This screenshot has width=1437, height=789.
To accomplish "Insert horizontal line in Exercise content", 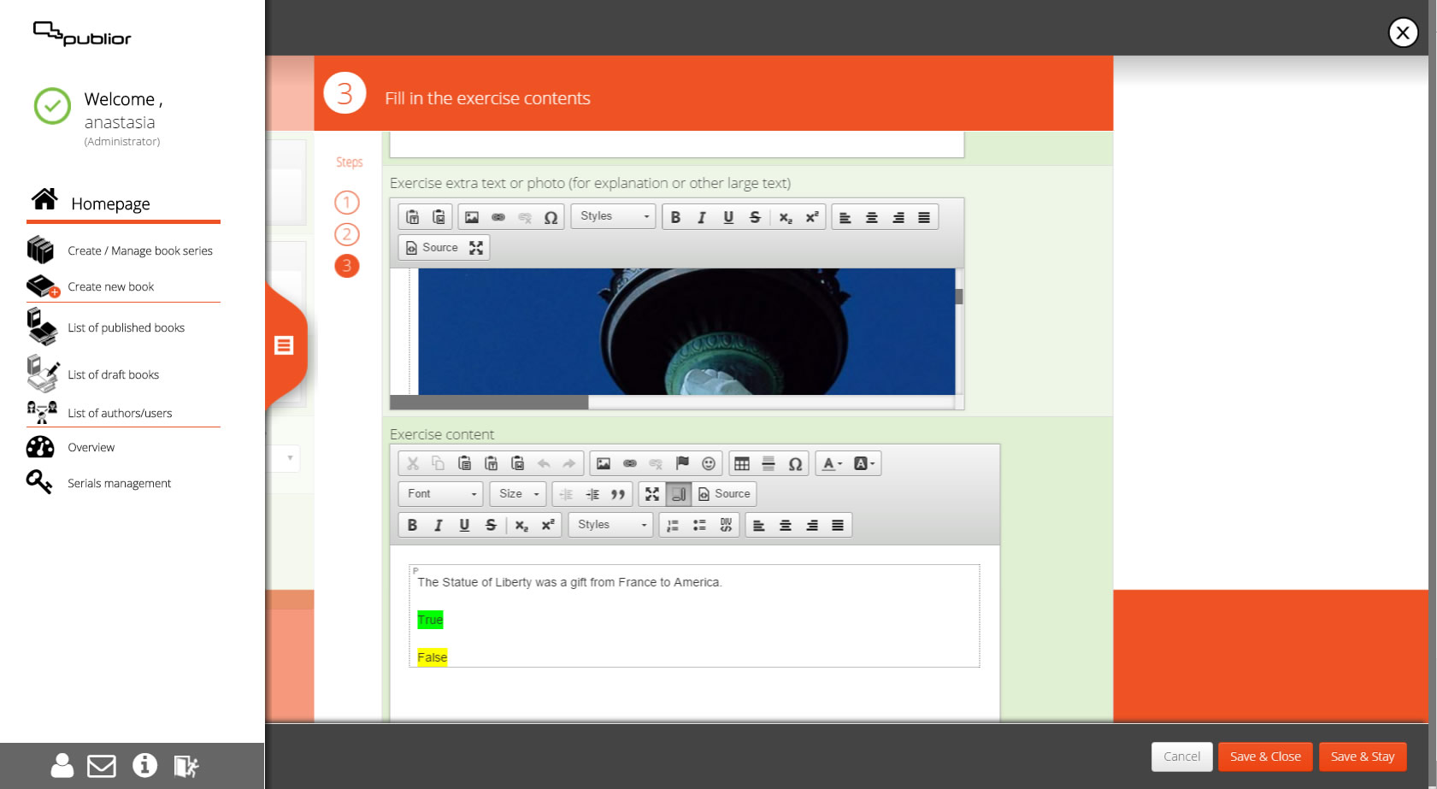I will [769, 463].
